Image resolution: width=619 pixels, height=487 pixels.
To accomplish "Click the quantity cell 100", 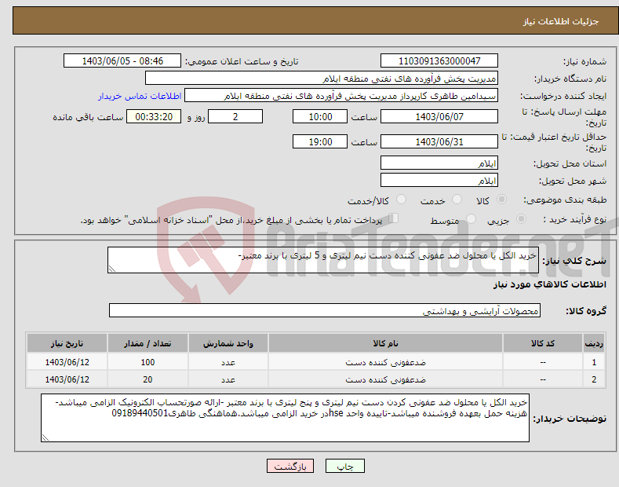I will (x=147, y=362).
